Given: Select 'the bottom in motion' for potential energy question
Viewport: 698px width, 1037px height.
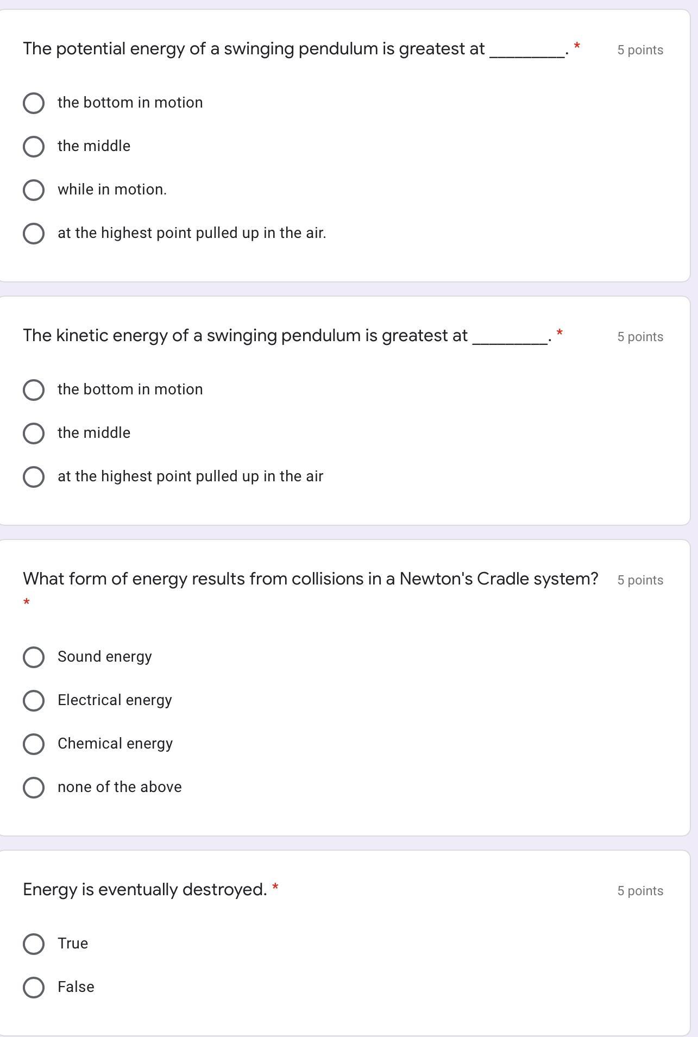Looking at the screenshot, I should point(34,103).
